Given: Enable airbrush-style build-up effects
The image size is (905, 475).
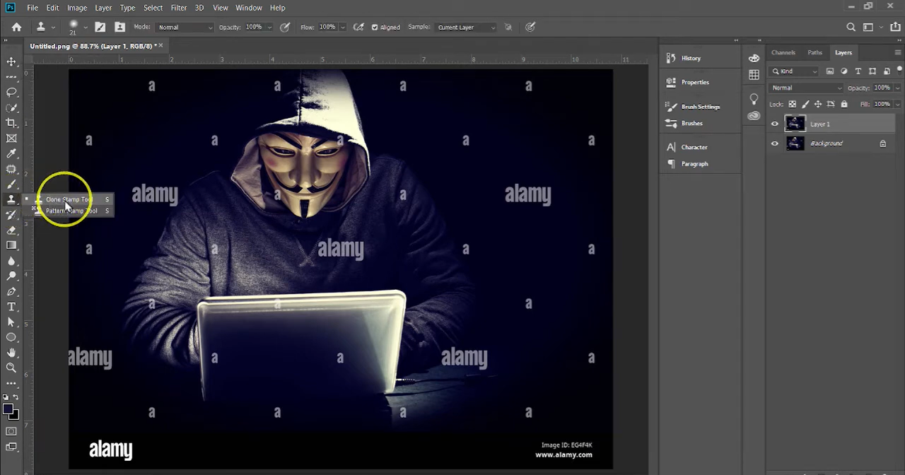Looking at the screenshot, I should tap(358, 27).
